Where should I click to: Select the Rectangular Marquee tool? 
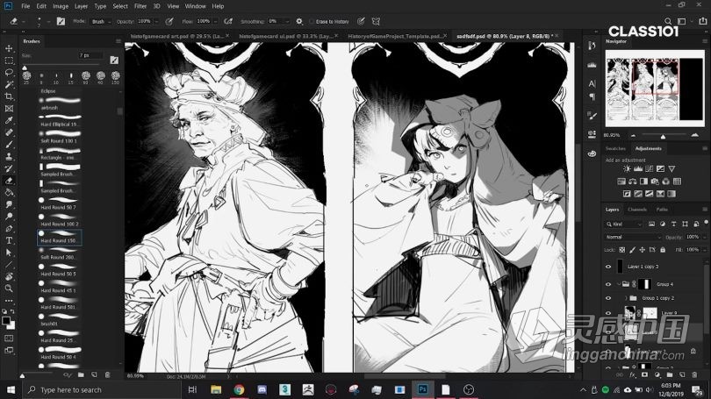point(9,61)
